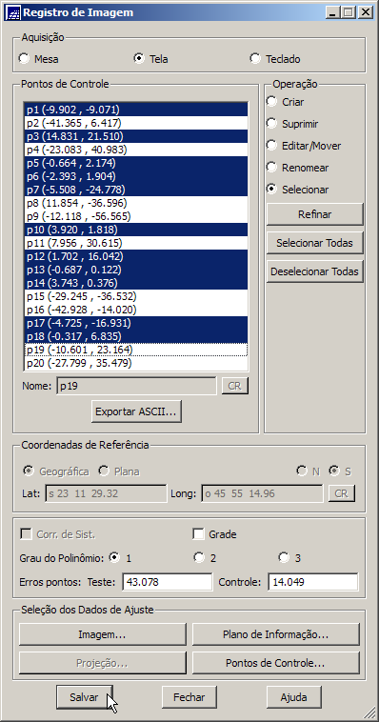Click Selecionar Todas button
Image resolution: width=379 pixels, height=722 pixels.
tap(315, 243)
